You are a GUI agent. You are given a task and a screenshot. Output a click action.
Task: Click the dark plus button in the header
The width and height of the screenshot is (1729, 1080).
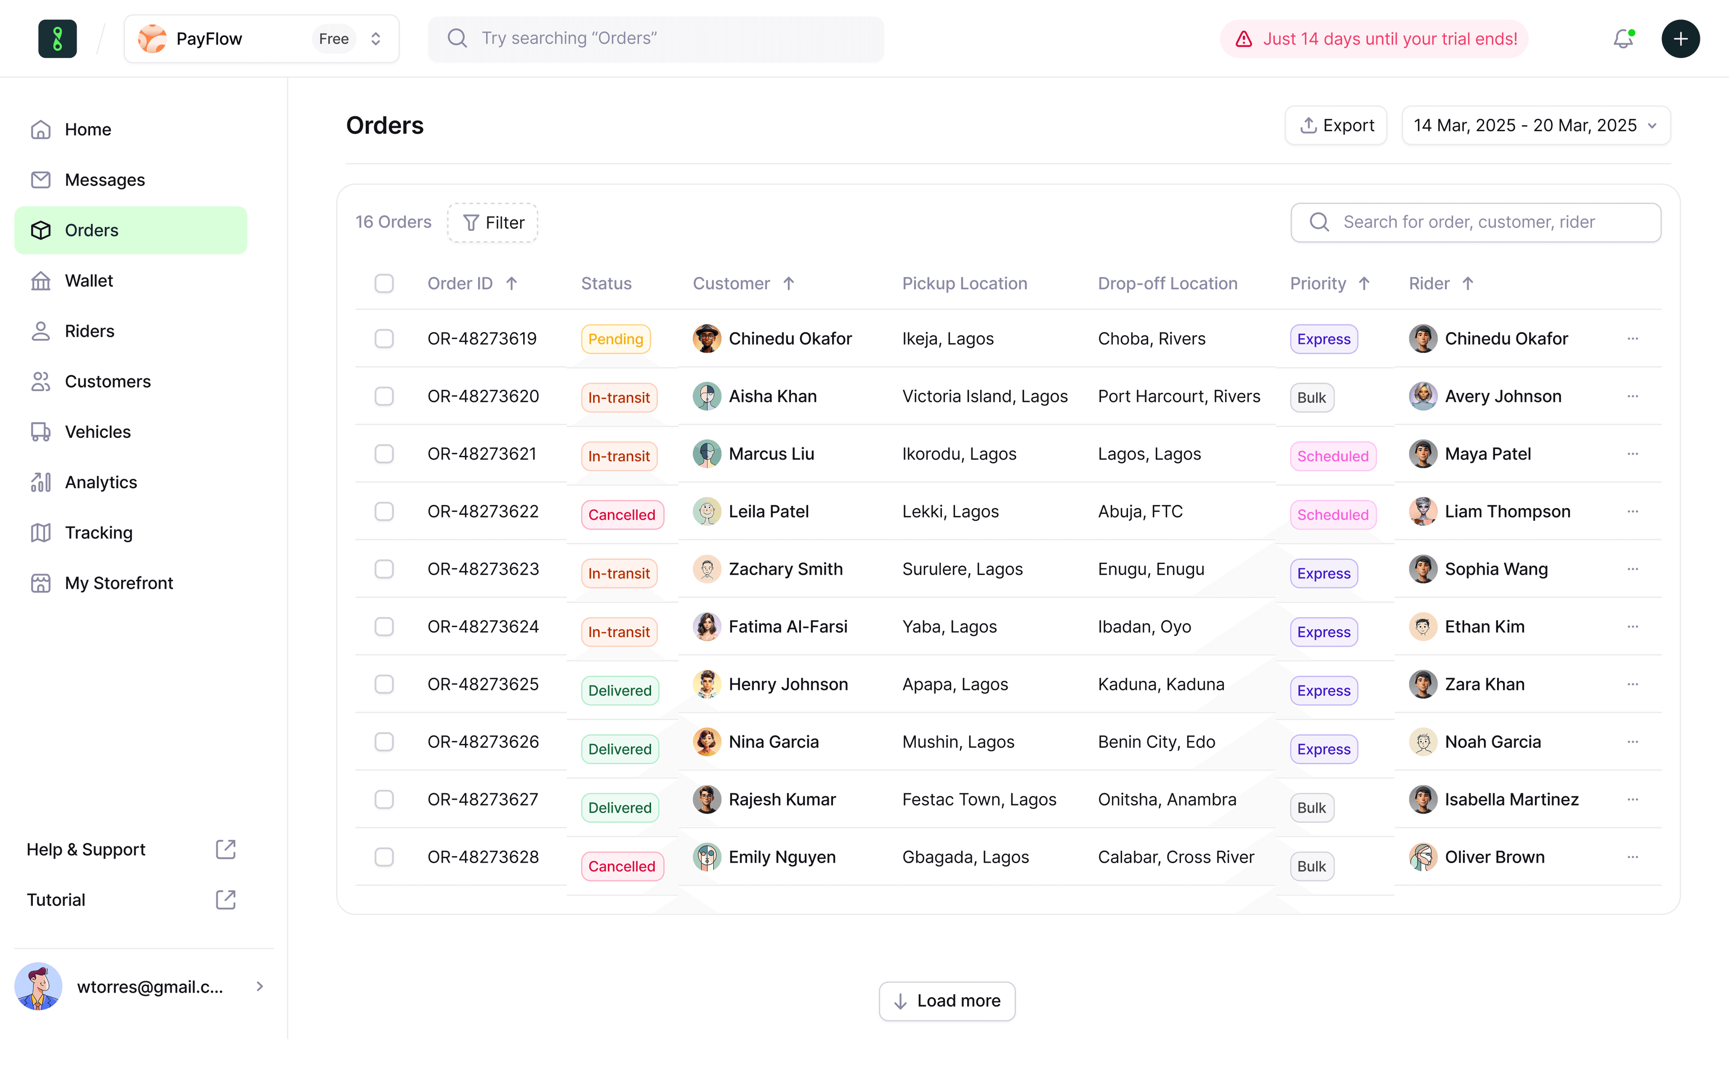tap(1680, 39)
